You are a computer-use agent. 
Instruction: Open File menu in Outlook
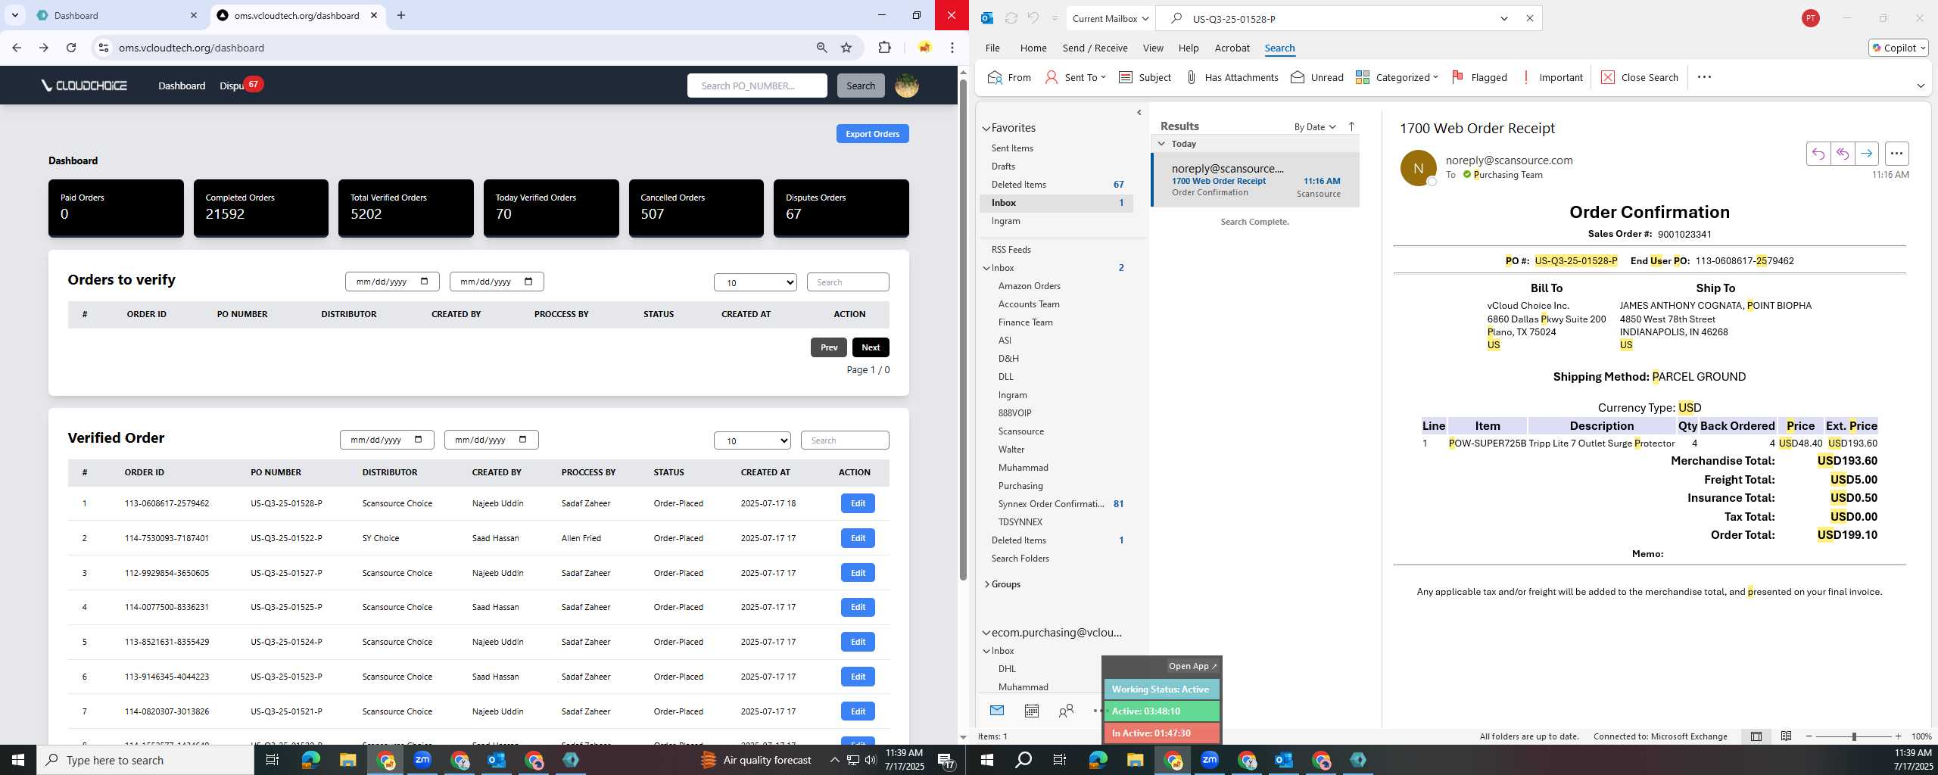(992, 48)
